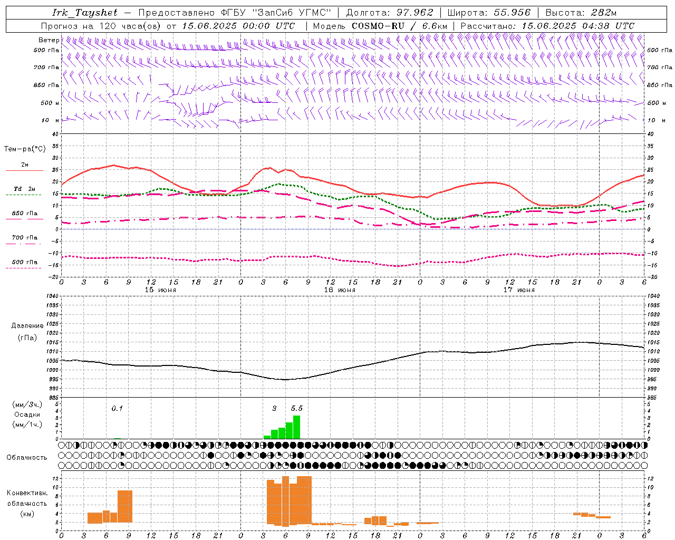Select the red 2м temperature legend line
Viewport: 675px width, 540px height.
coord(24,170)
